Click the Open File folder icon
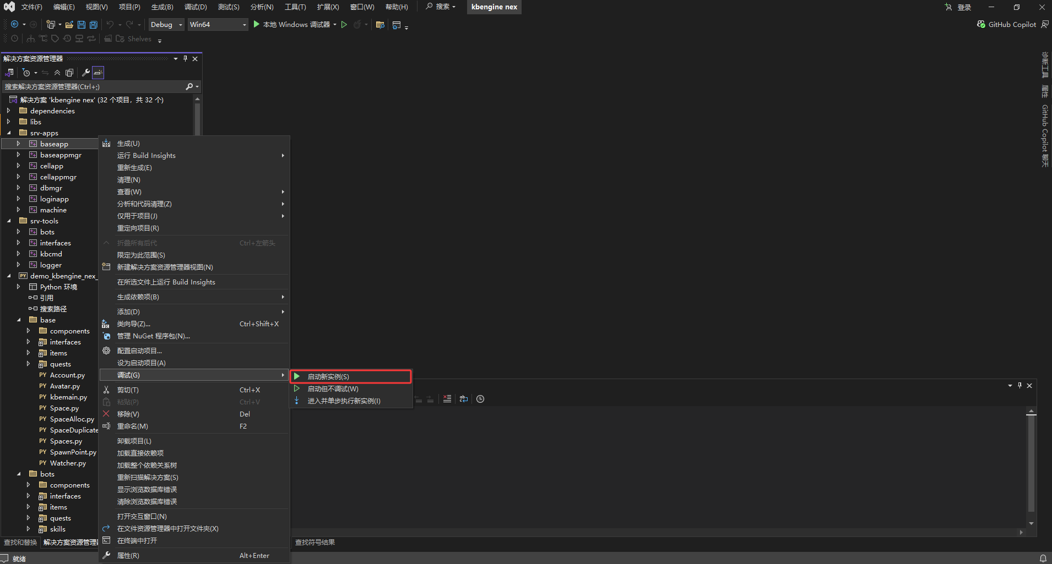 (69, 25)
